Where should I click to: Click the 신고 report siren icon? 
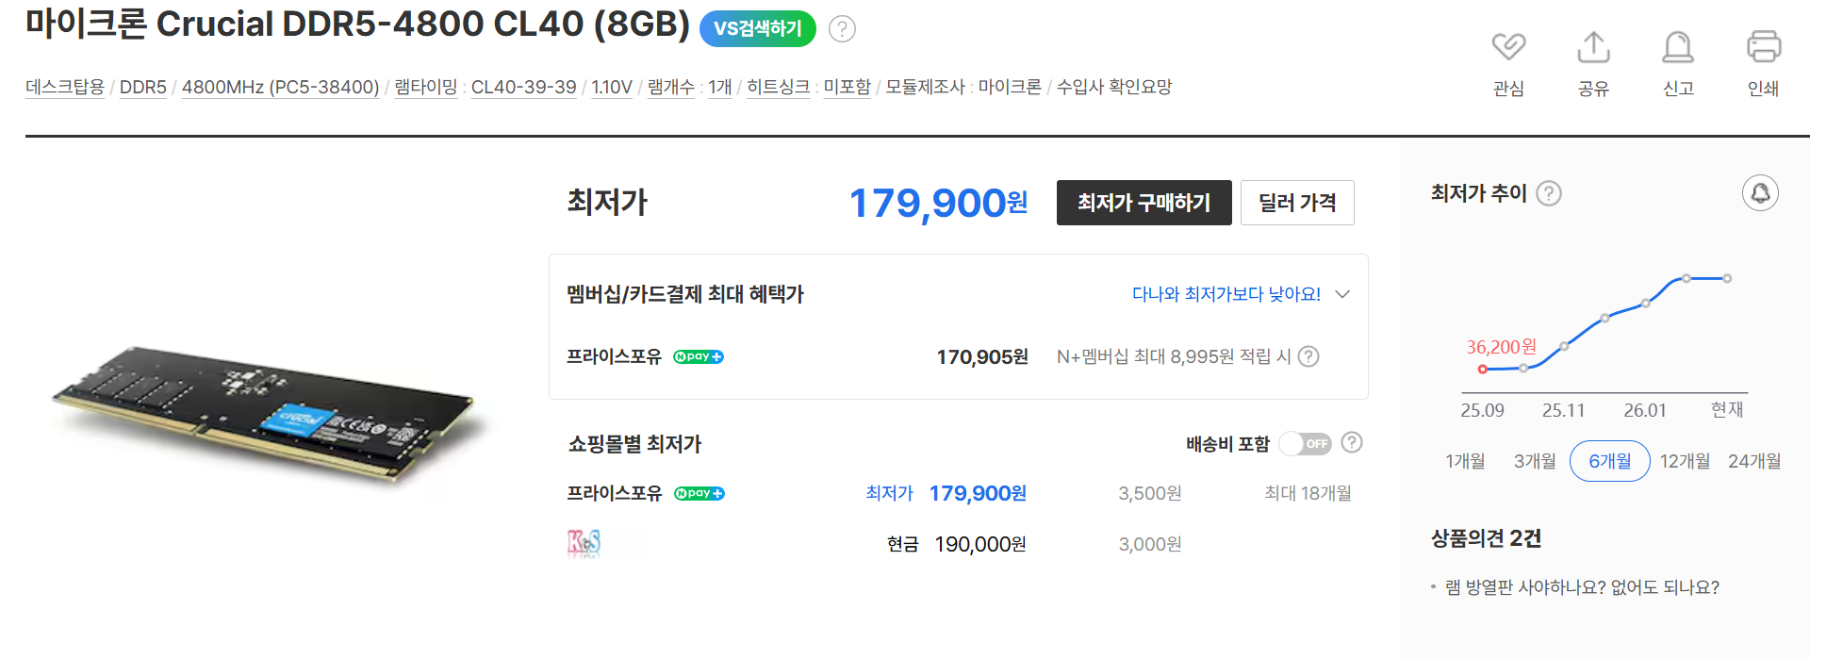click(1678, 47)
